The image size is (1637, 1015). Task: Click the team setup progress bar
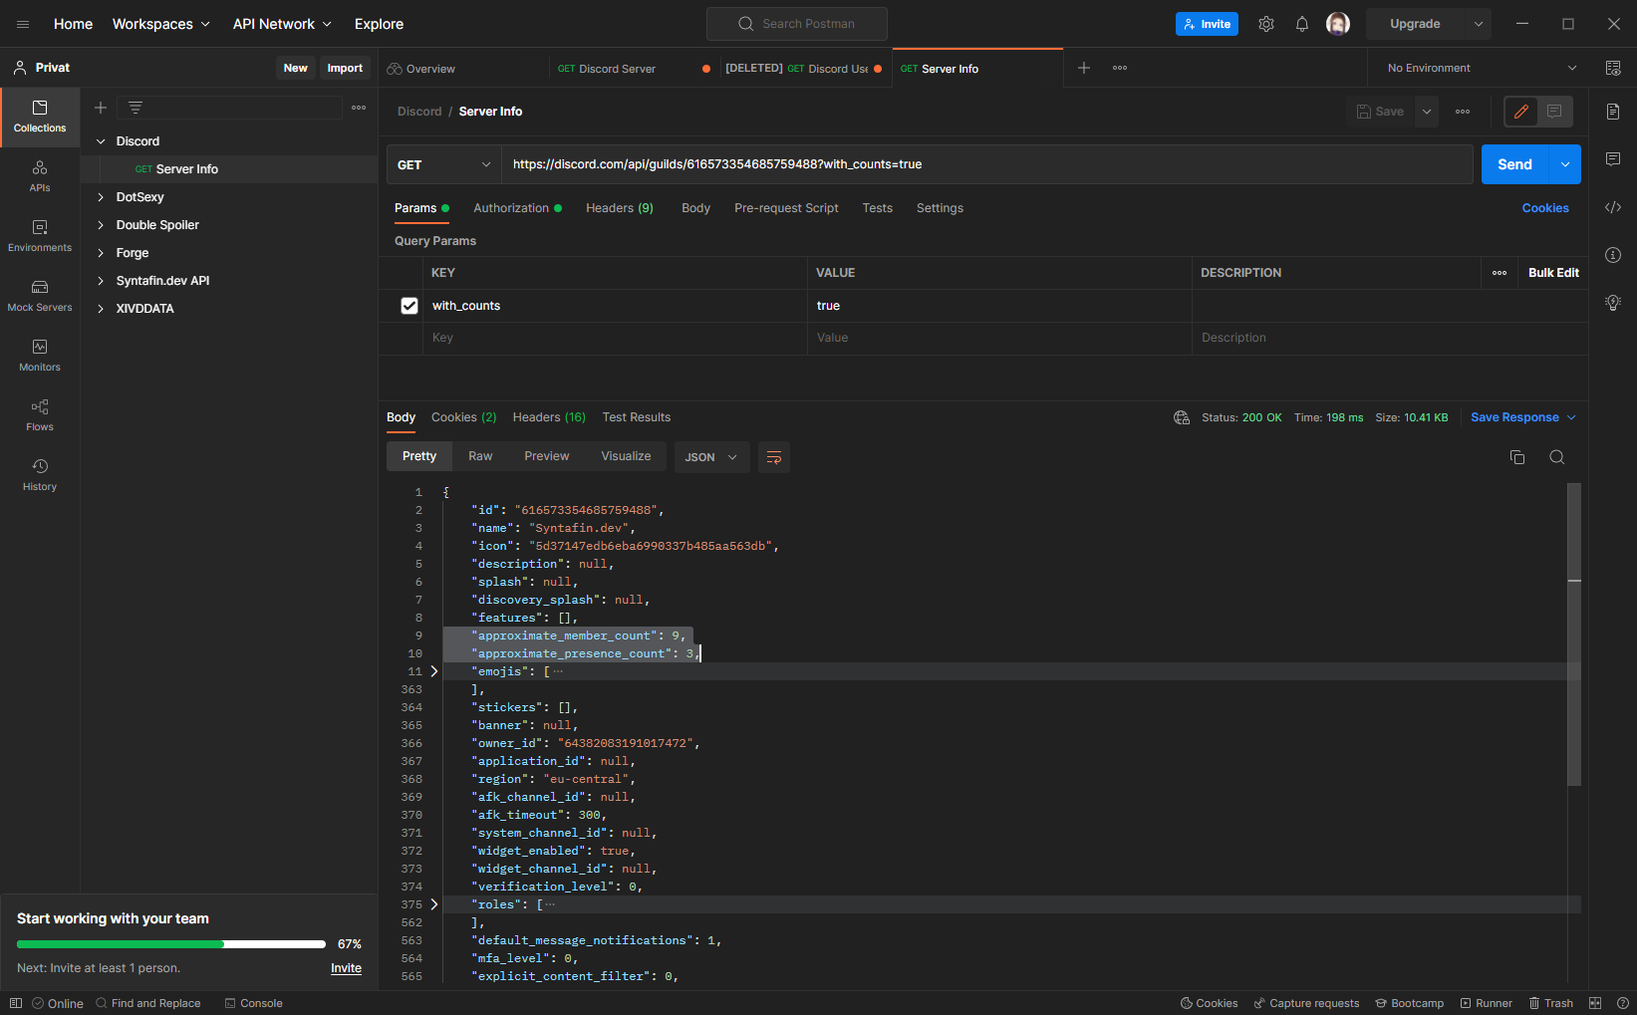[x=171, y=944]
